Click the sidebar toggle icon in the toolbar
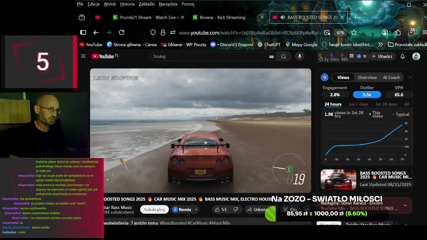This screenshot has height=240, width=427. [x=83, y=32]
